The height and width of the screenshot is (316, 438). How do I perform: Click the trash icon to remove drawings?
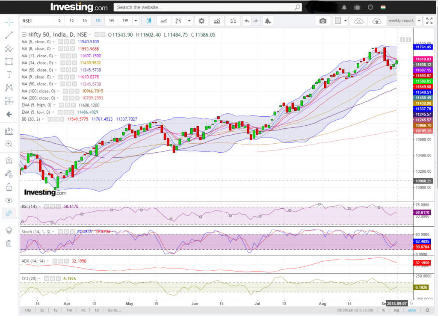(x=9, y=244)
